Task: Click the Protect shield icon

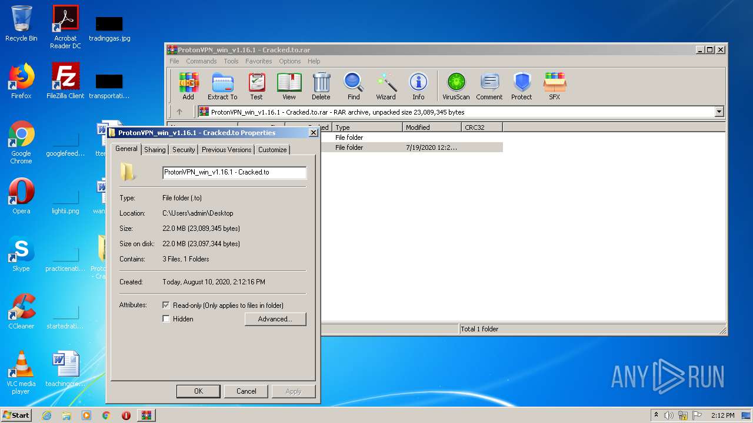Action: [x=521, y=86]
